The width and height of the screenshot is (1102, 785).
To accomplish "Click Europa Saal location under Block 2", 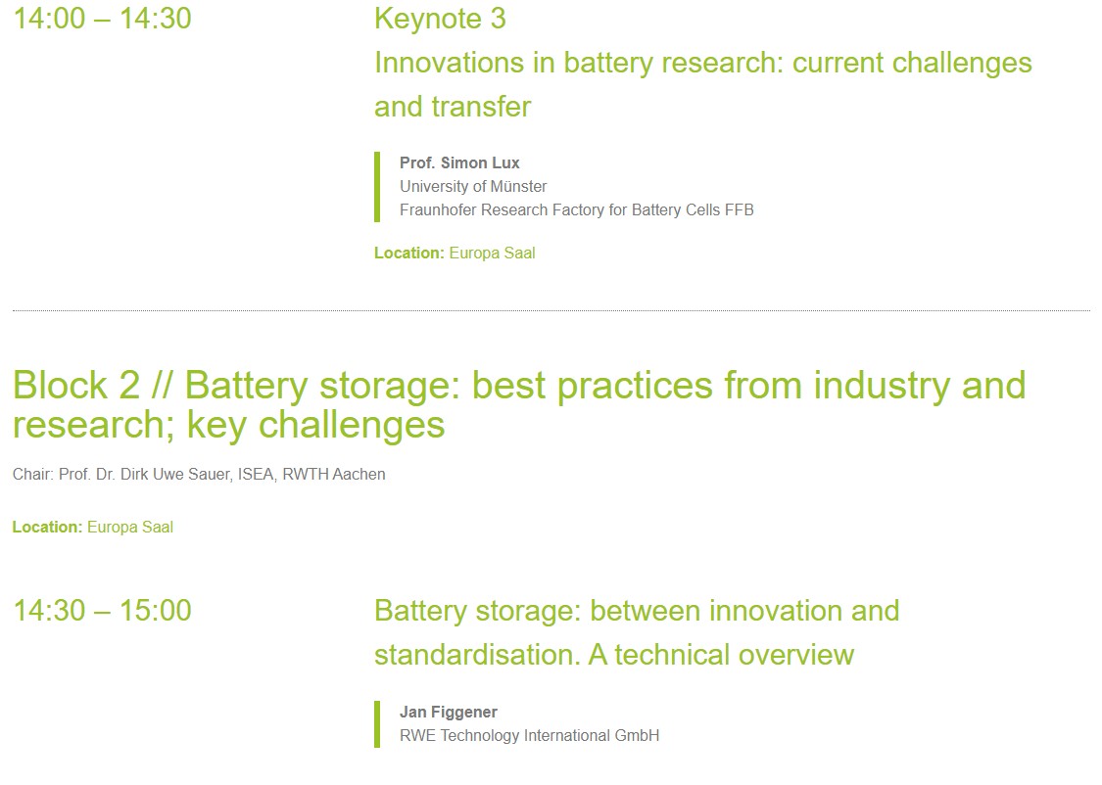I will pos(130,527).
